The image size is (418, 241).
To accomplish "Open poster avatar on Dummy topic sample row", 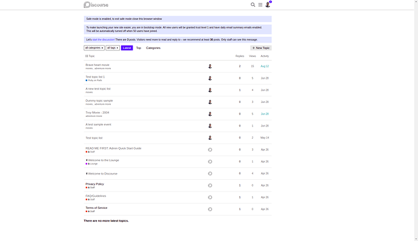I will 210,102.
